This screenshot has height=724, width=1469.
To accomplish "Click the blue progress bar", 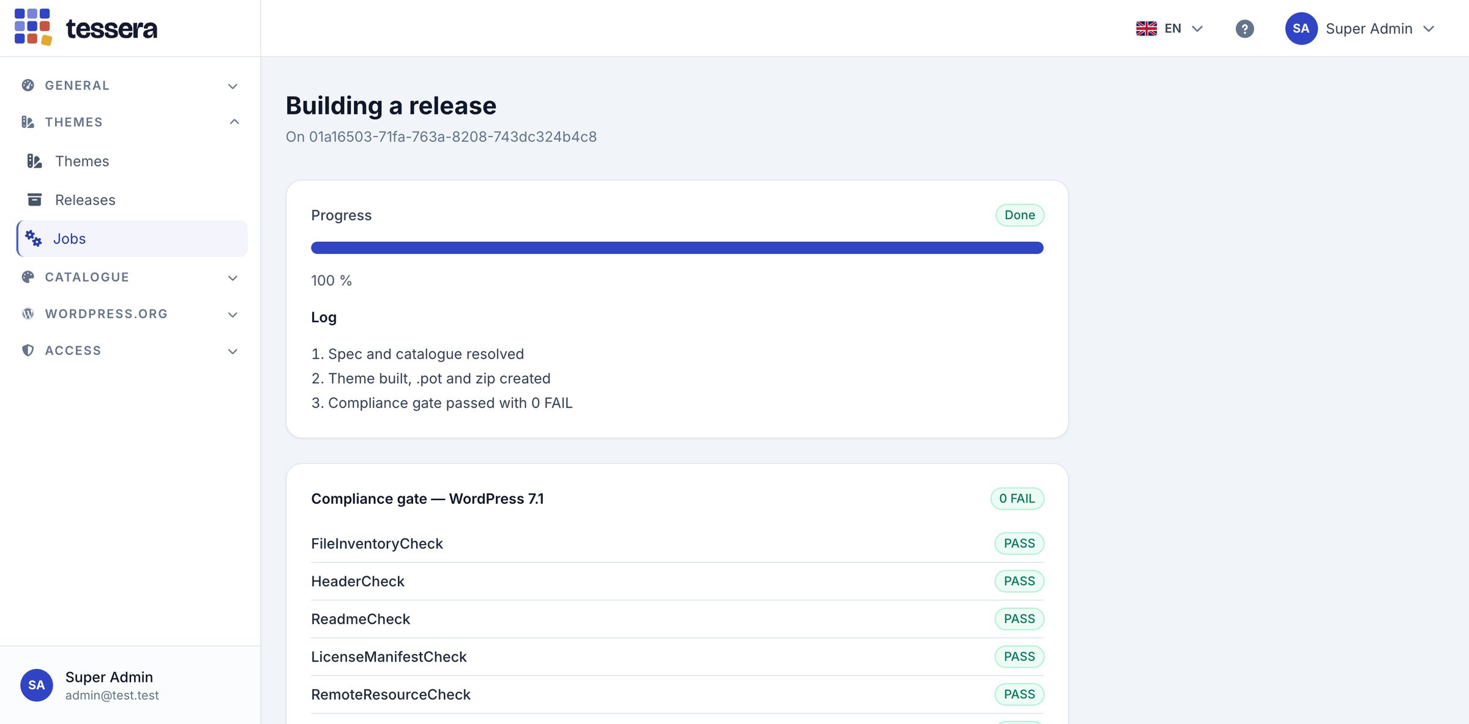I will [x=677, y=248].
